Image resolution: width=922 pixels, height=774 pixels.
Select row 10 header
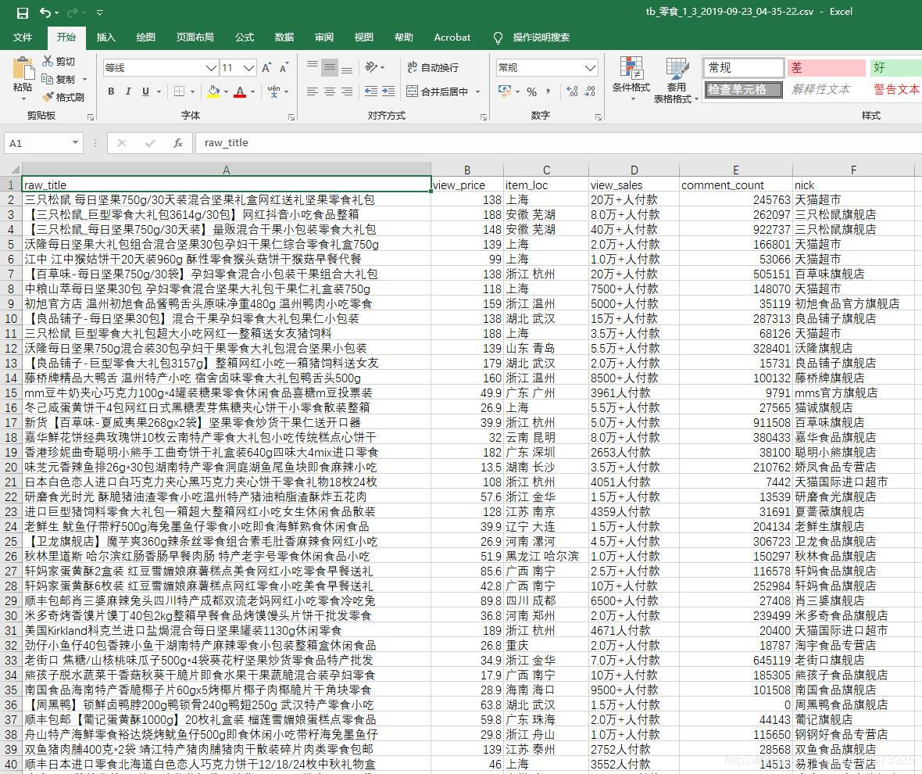[x=11, y=318]
